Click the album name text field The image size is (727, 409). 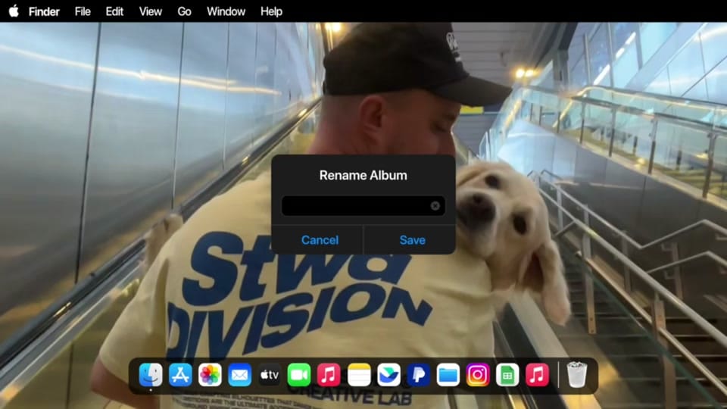(x=363, y=206)
